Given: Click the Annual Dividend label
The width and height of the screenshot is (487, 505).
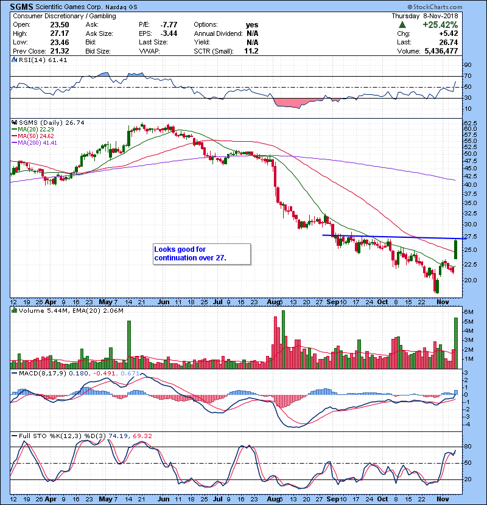Looking at the screenshot, I should pyautogui.click(x=218, y=33).
